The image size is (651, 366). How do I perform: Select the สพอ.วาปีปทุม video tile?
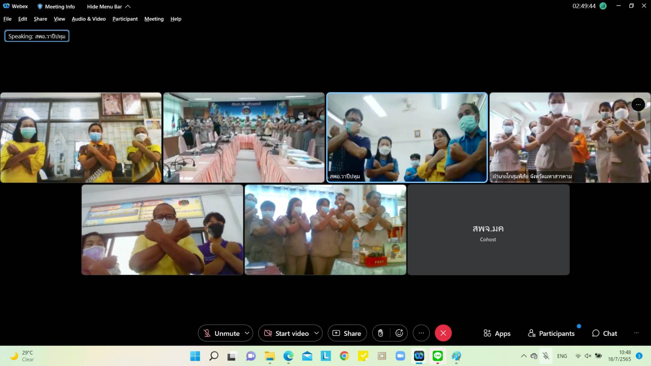point(407,138)
